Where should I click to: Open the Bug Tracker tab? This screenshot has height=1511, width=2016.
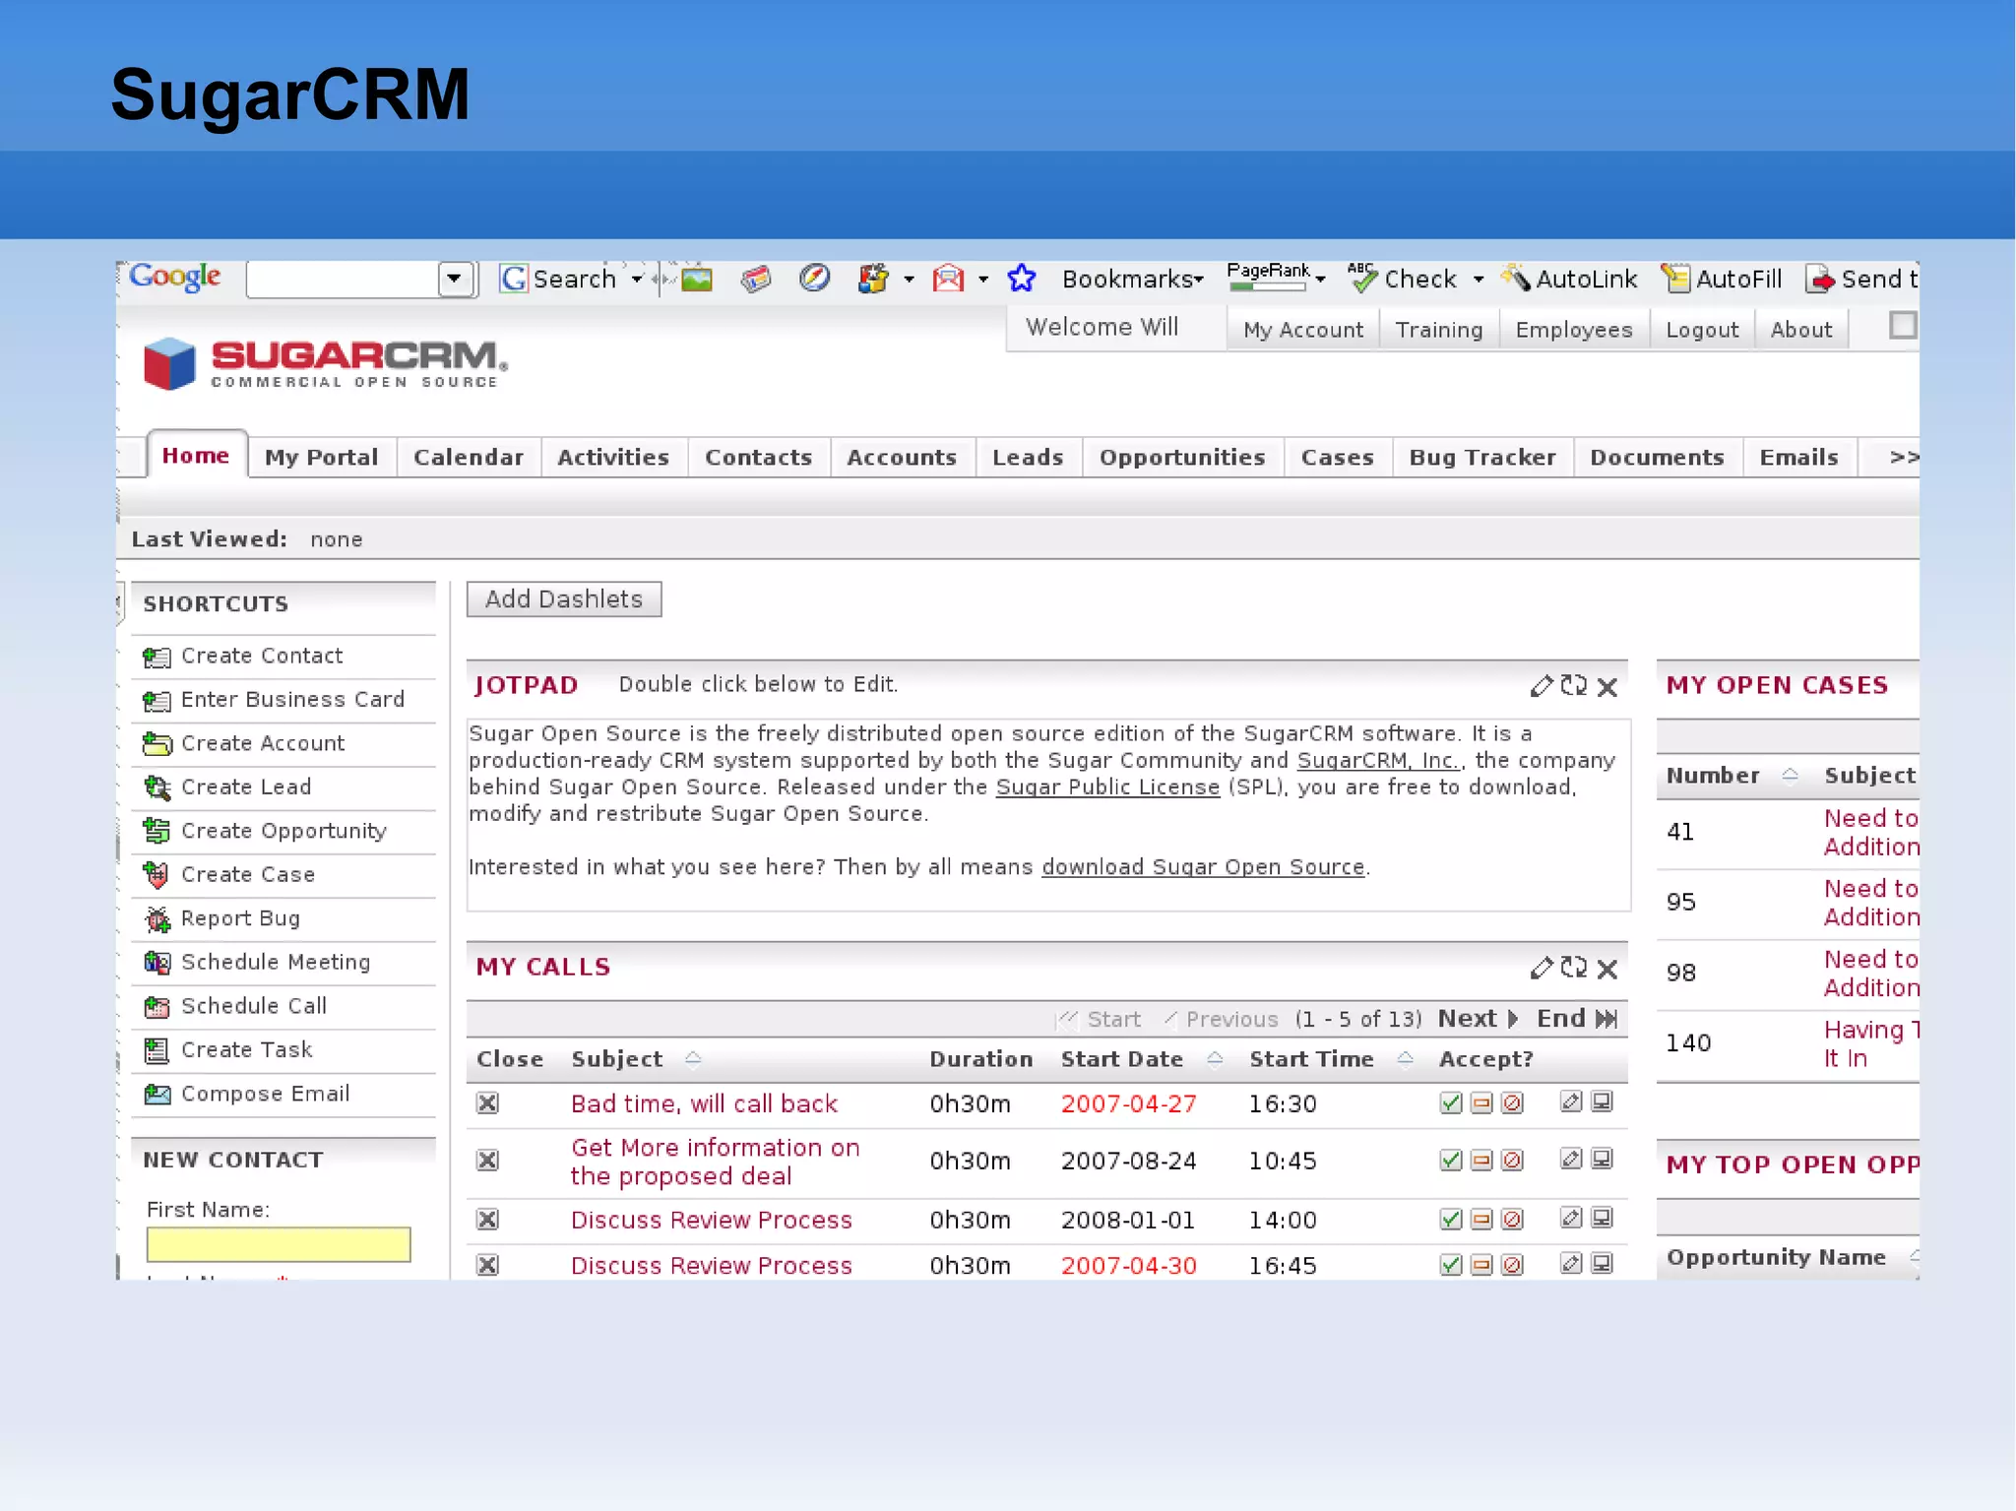(x=1481, y=458)
